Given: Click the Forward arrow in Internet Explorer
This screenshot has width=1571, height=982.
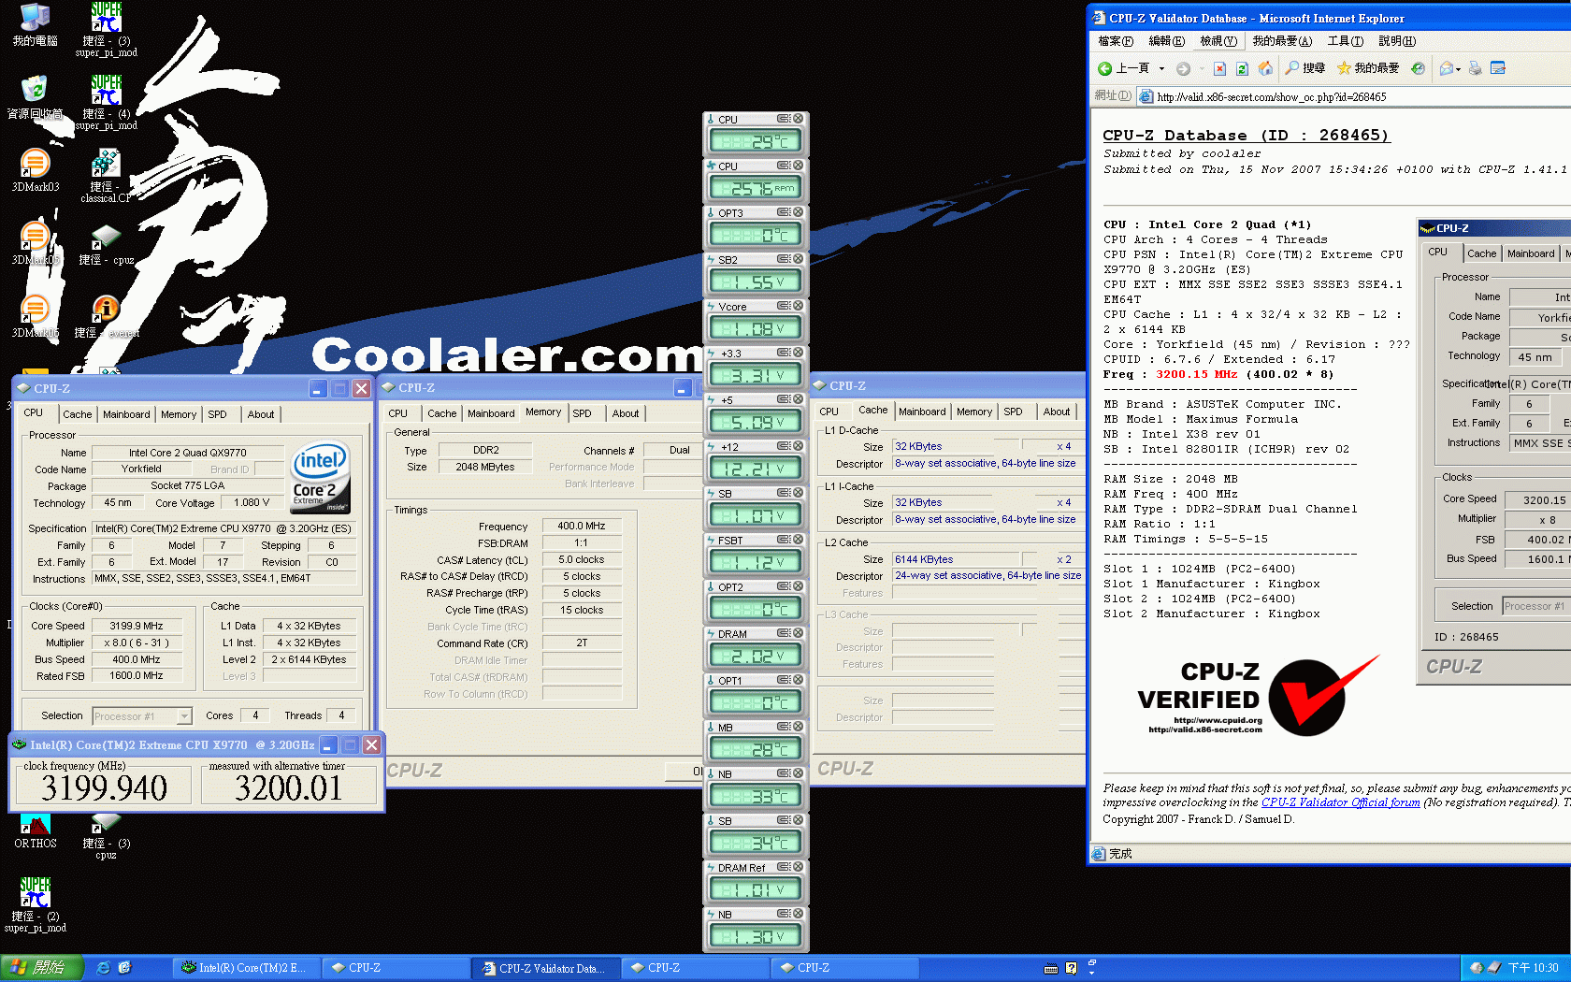Looking at the screenshot, I should coord(1183,68).
